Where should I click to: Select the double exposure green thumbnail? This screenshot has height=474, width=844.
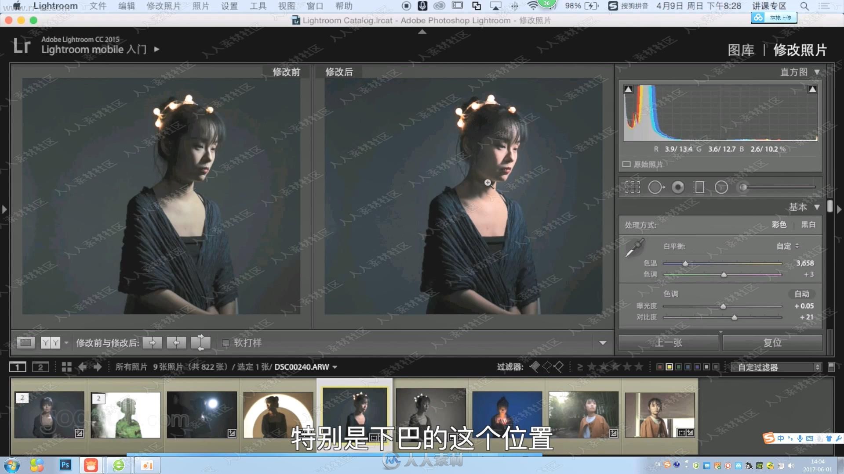tap(126, 415)
